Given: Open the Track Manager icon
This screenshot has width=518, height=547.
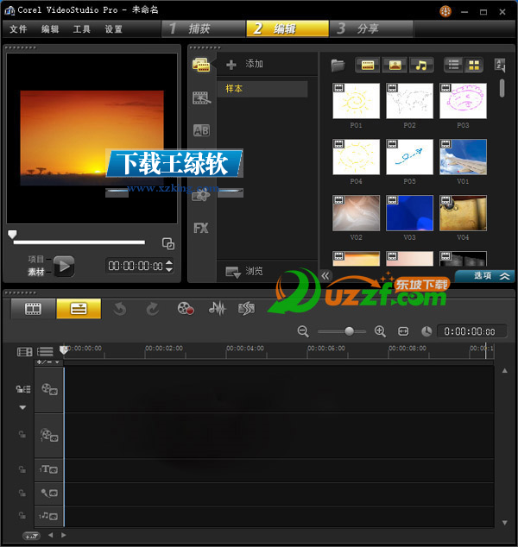Looking at the screenshot, I should click(24, 352).
